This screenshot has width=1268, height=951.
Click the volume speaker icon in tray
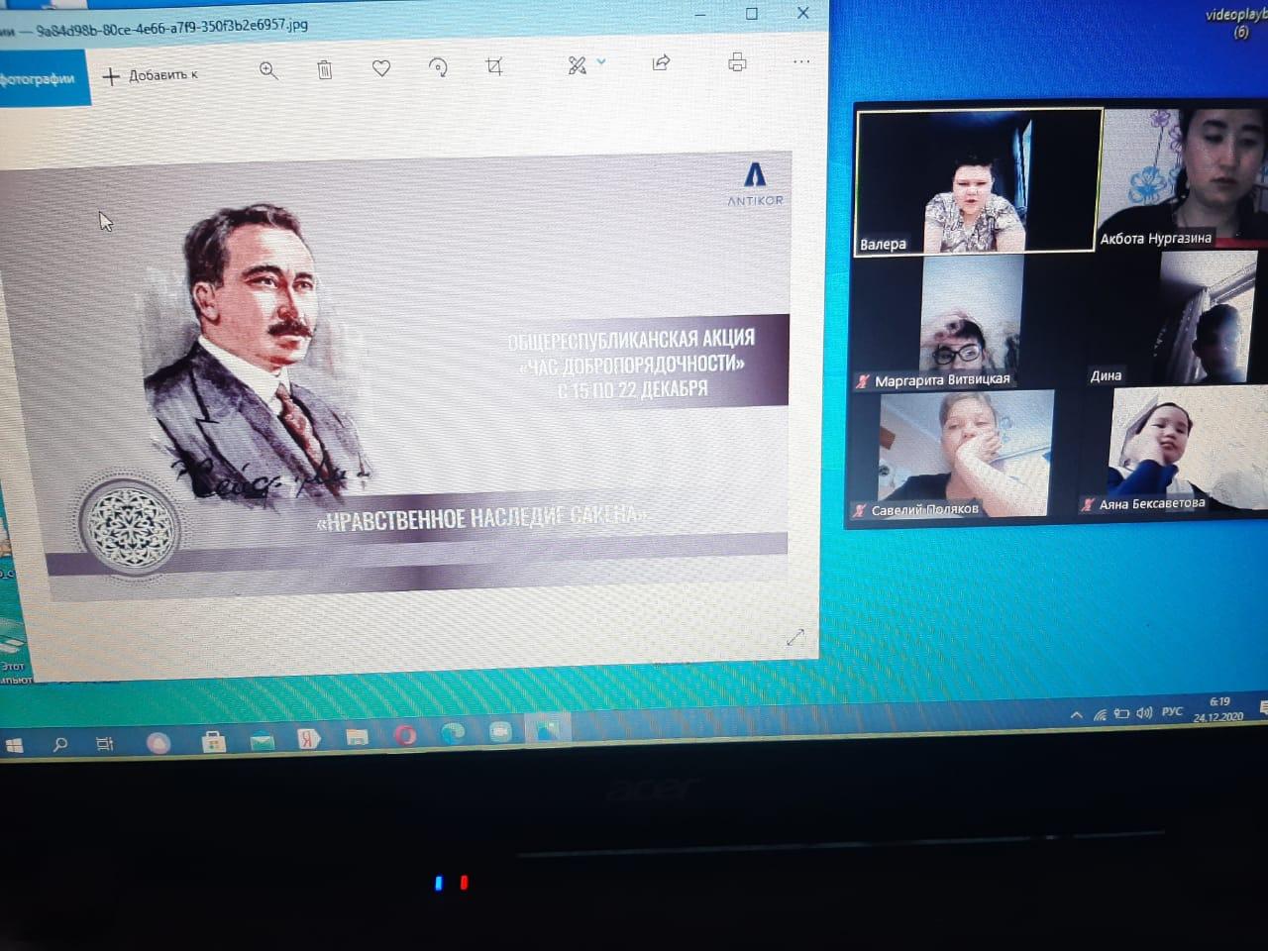1144,713
